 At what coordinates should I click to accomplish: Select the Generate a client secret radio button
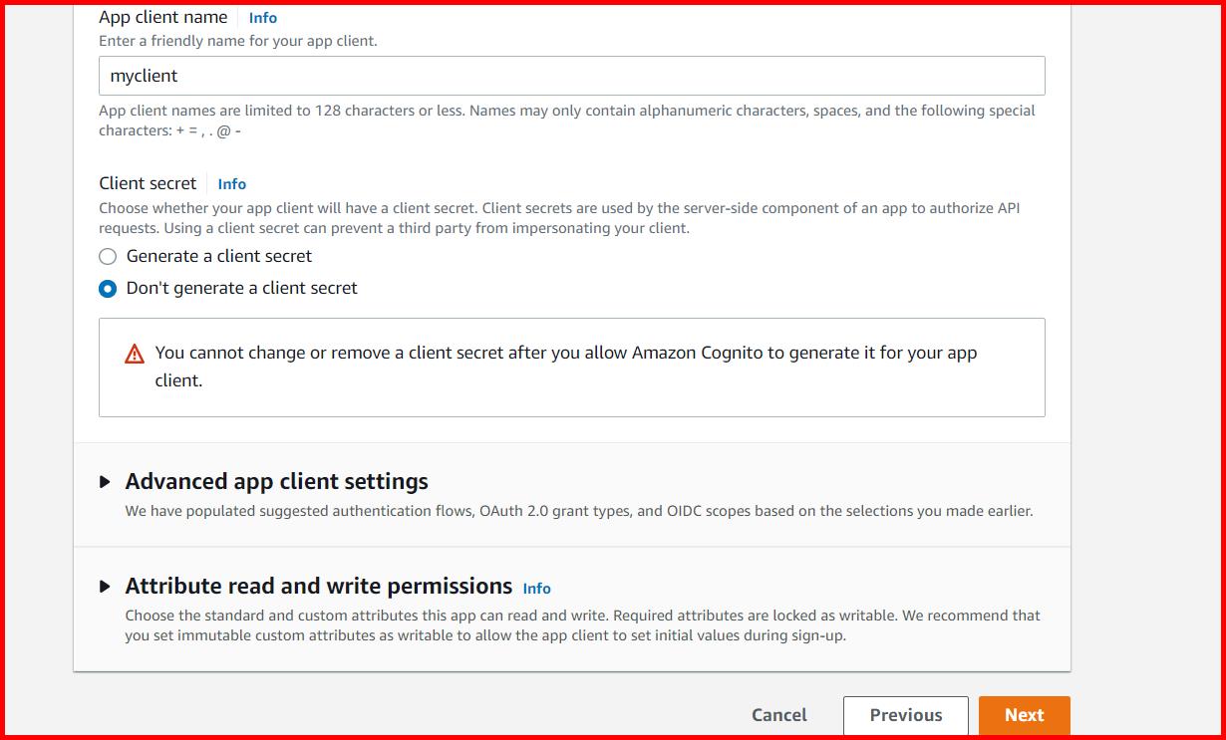(108, 257)
